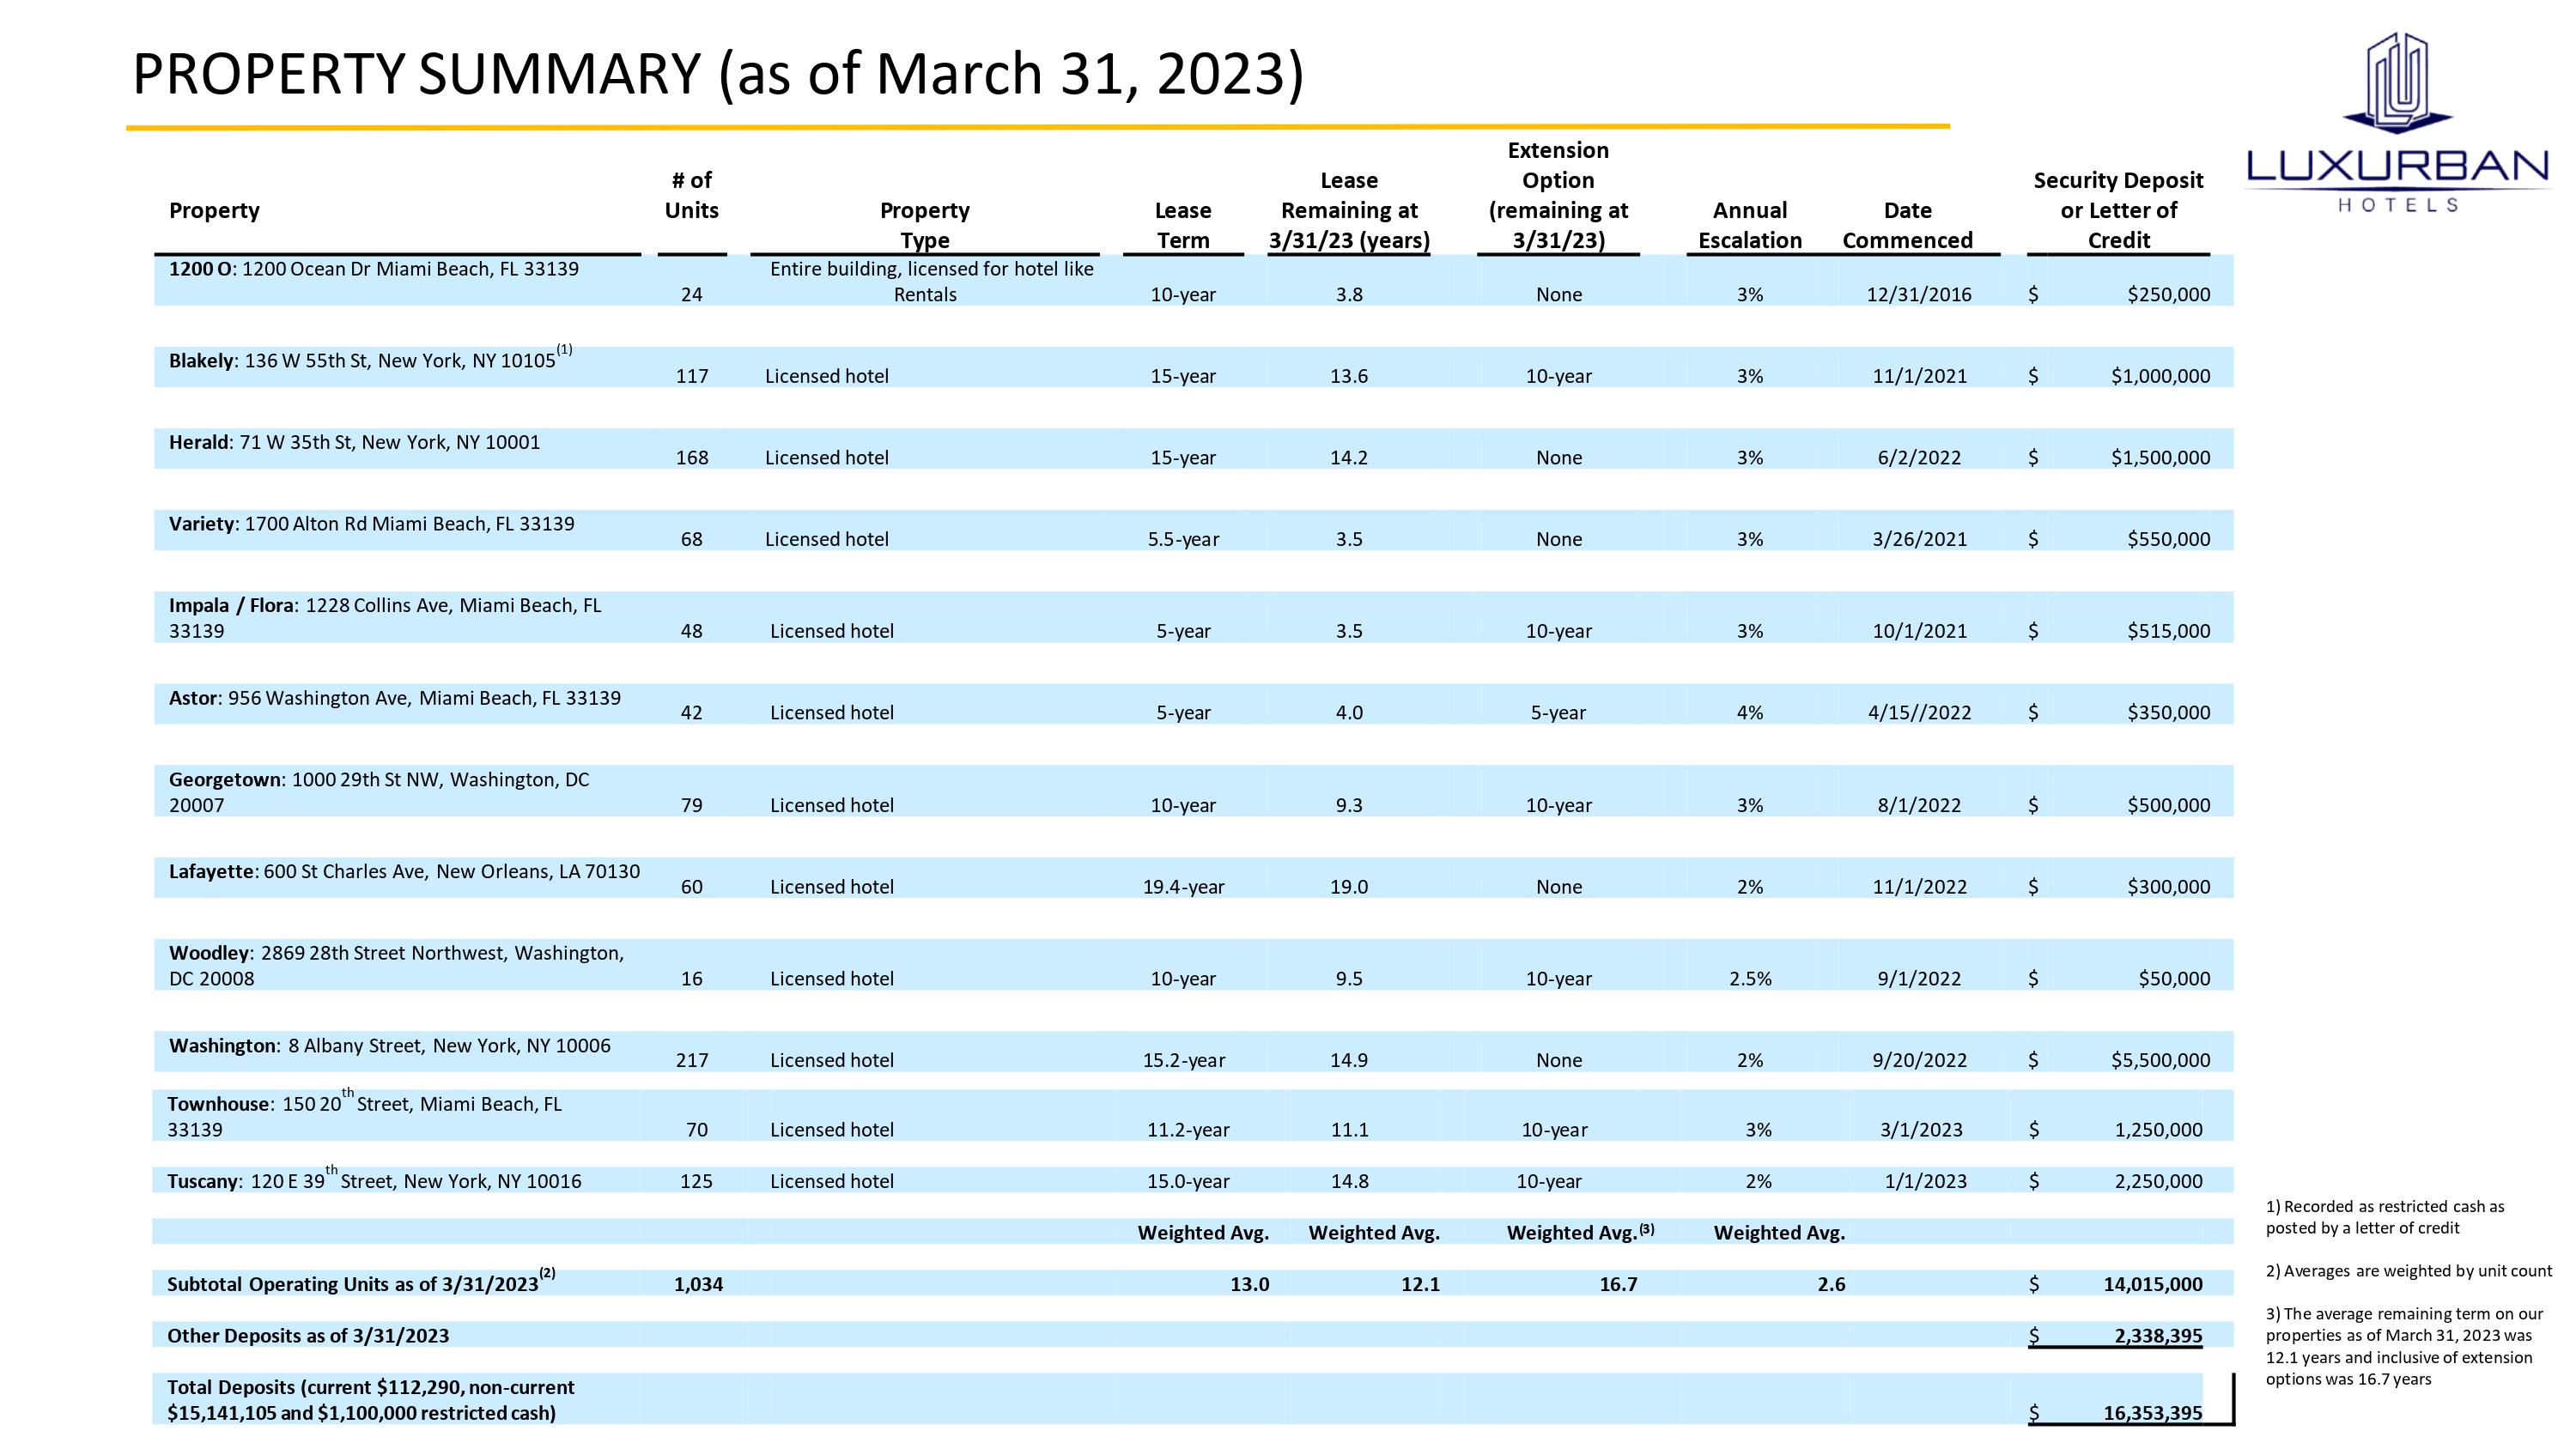Select Other Deposits amount 2,338,395

pos(2157,1336)
